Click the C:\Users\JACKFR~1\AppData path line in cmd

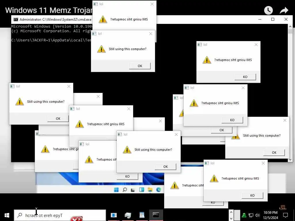click(51, 40)
